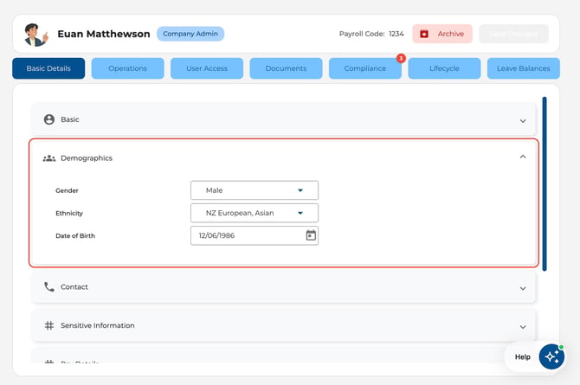
Task: Click Euan Matthewson's profile avatar
Action: [35, 35]
